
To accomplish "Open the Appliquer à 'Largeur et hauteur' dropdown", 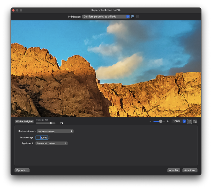I will coord(52,143).
